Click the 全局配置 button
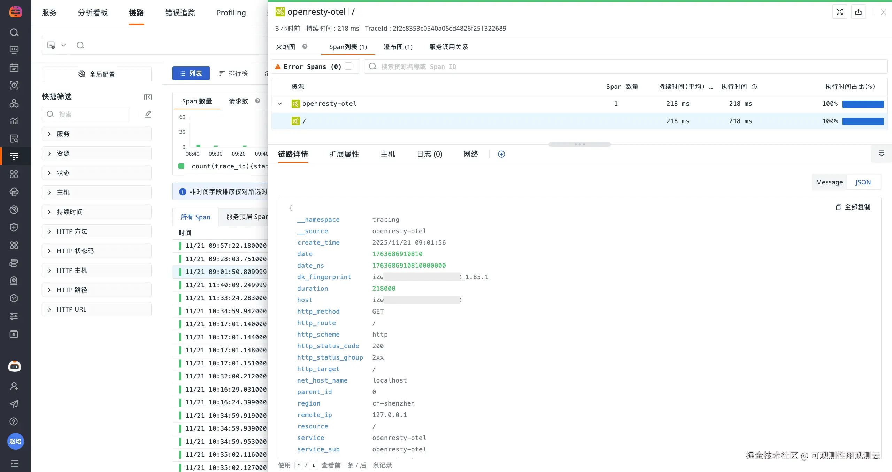This screenshot has height=472, width=892. coord(97,74)
